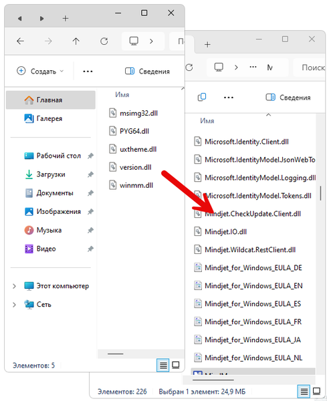Click the pin icon next to Документы

(90, 193)
